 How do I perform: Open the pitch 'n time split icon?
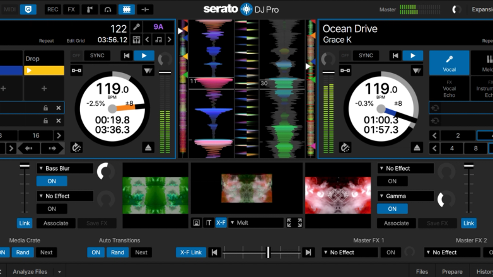coord(145,9)
